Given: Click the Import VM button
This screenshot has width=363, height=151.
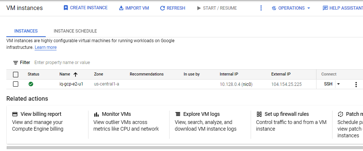Looking at the screenshot, I should tap(134, 8).
